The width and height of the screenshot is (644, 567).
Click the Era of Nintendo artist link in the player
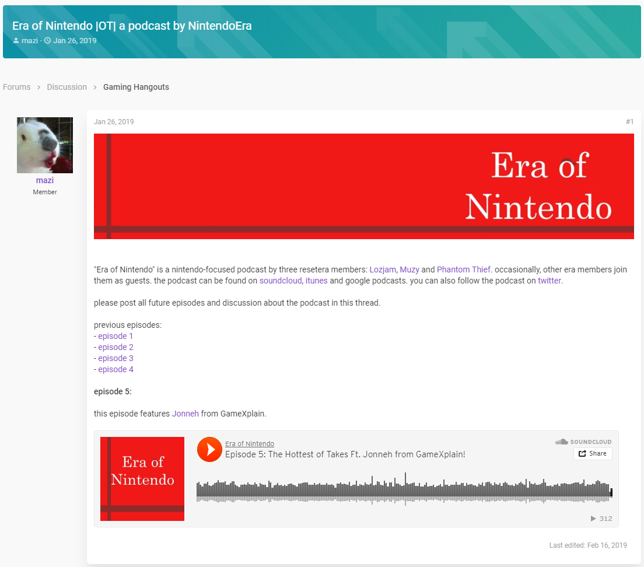(x=250, y=444)
